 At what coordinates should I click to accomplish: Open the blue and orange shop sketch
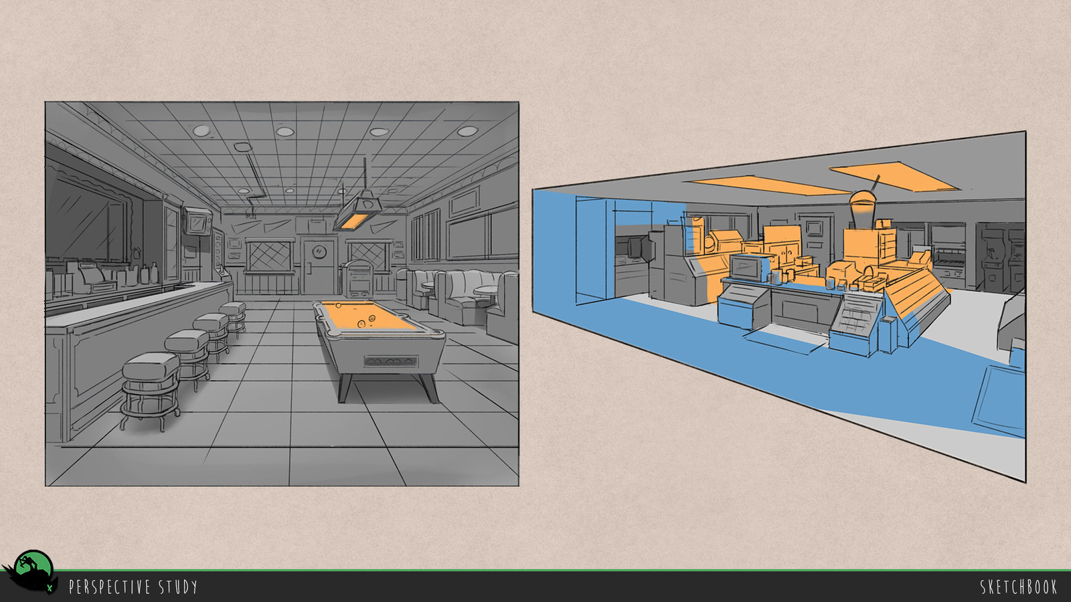(779, 306)
